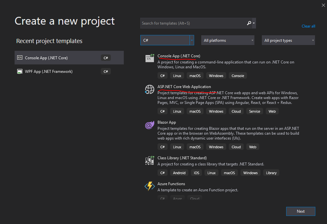The height and width of the screenshot is (224, 327).
Task: Click the C# tag under Blazor App
Action: coord(162,147)
